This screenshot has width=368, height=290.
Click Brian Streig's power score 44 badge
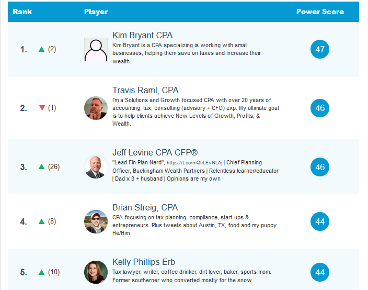pyautogui.click(x=320, y=221)
